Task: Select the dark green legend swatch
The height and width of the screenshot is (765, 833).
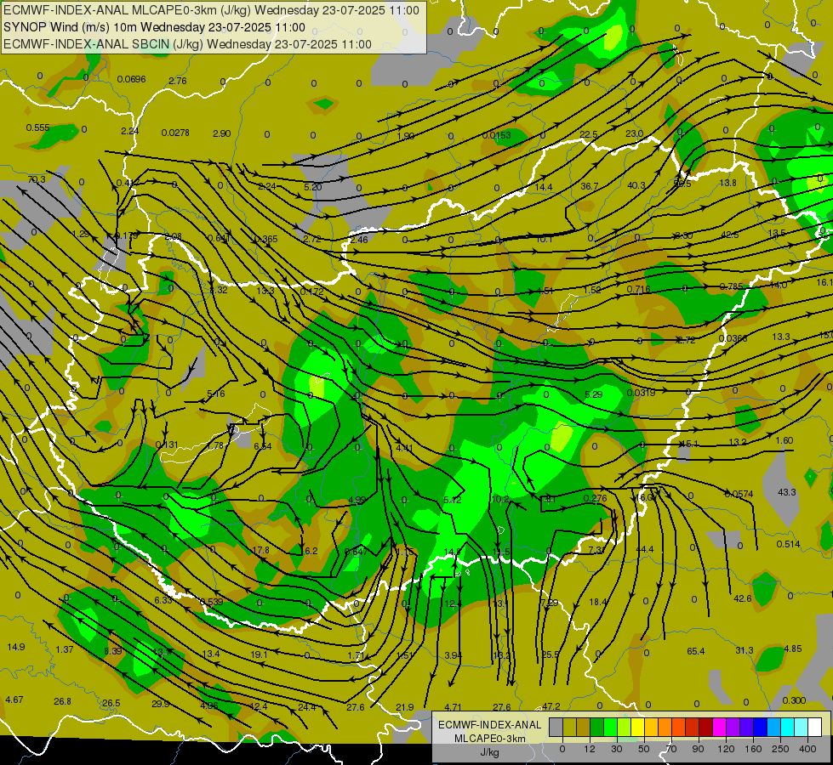Action: tap(597, 727)
